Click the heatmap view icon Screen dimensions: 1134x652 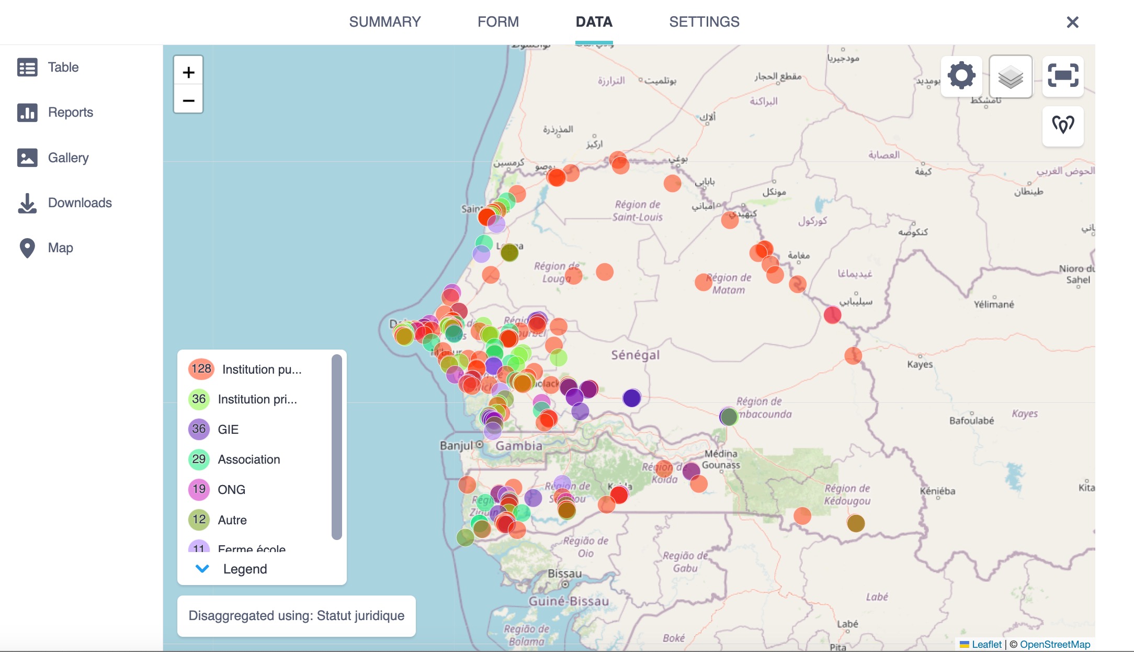[x=1063, y=126]
